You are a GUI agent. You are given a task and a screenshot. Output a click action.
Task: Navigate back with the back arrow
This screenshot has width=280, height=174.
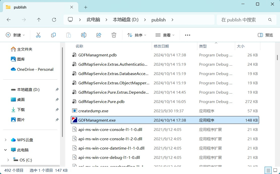[9, 20]
